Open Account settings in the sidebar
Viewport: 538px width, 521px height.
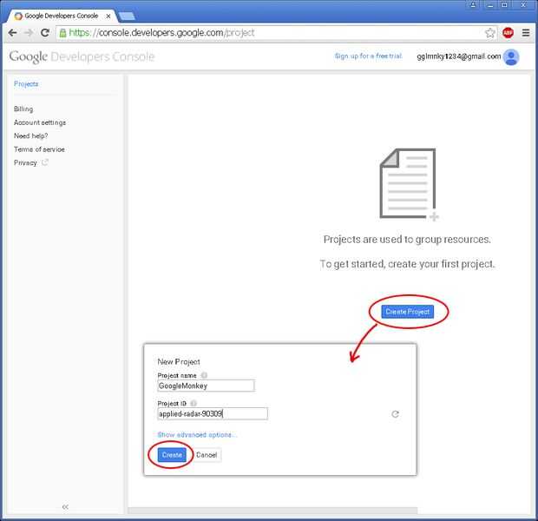pyautogui.click(x=40, y=122)
